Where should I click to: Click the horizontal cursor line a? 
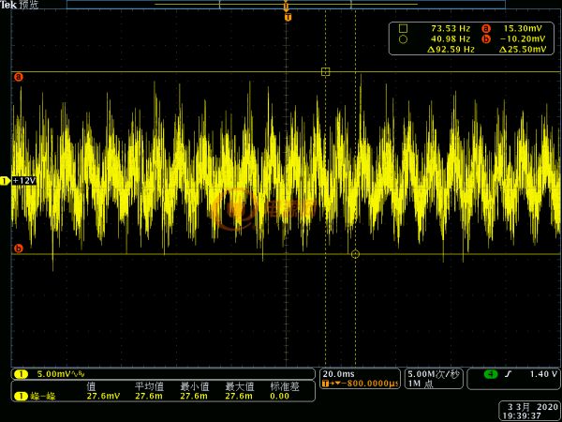pos(286,72)
